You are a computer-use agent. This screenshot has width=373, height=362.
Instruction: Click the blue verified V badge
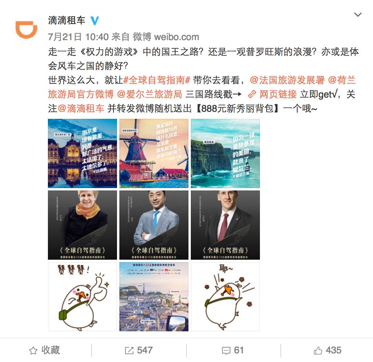(x=95, y=20)
